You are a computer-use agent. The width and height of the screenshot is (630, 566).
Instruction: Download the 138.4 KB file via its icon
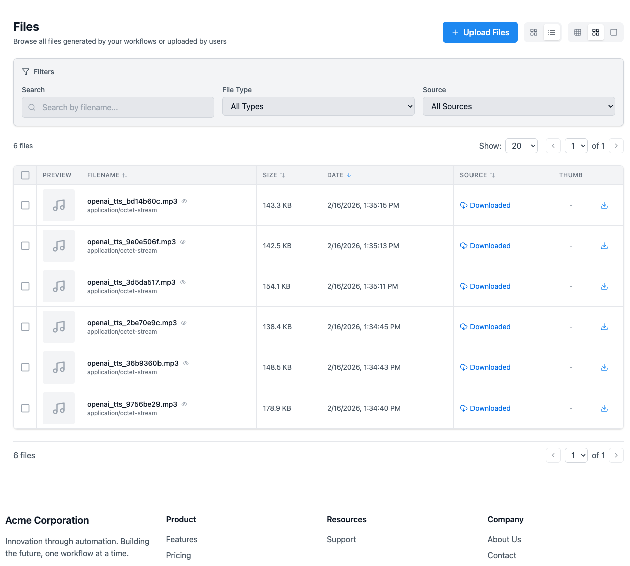coord(604,327)
